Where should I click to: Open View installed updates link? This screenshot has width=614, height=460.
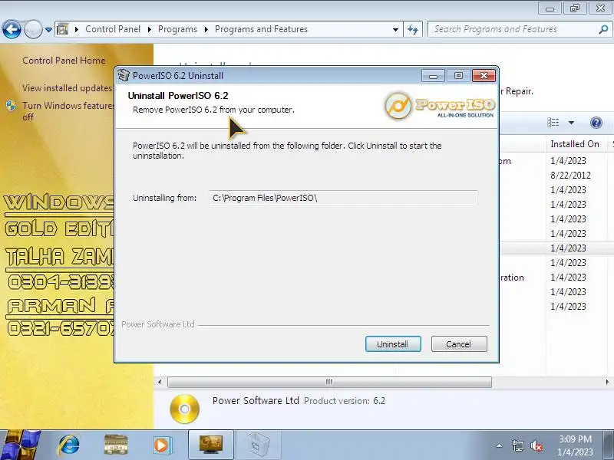[x=68, y=87]
